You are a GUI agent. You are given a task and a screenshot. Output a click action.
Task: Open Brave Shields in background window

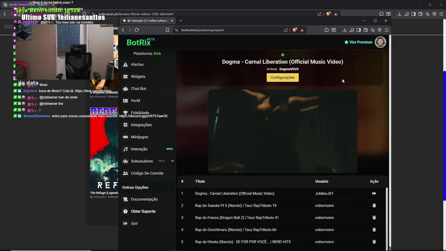328,14
